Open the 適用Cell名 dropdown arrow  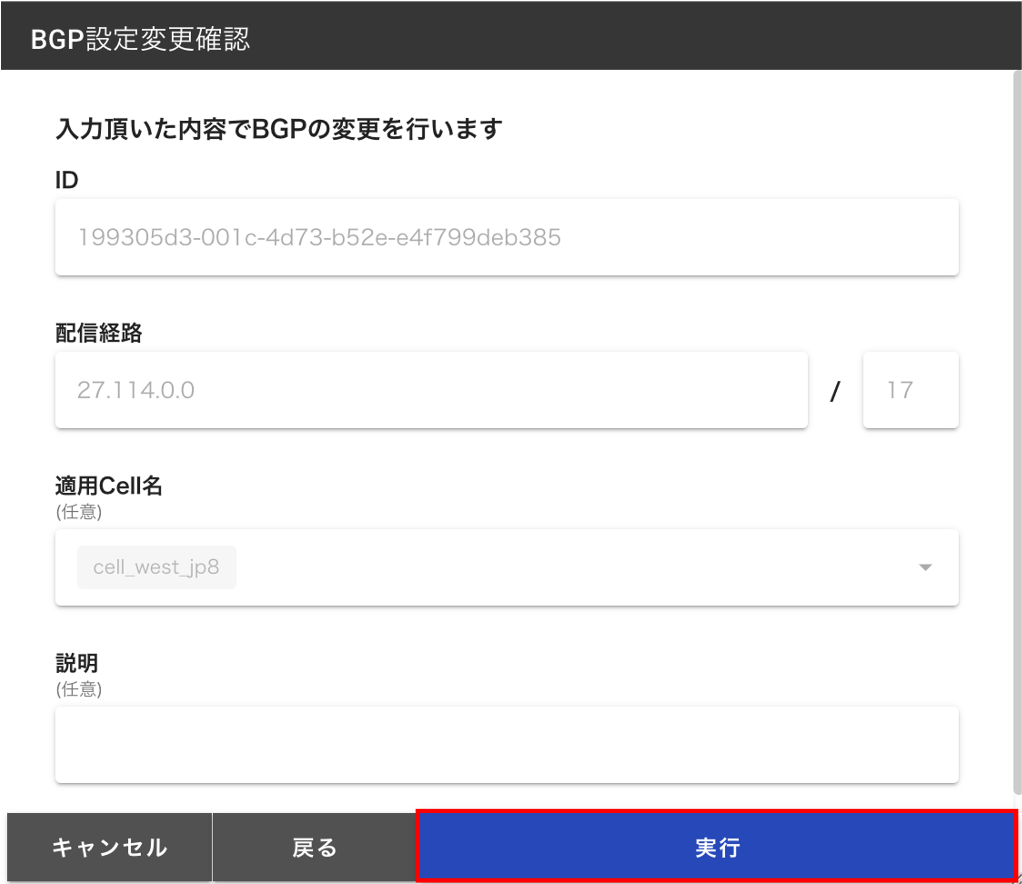click(x=925, y=567)
